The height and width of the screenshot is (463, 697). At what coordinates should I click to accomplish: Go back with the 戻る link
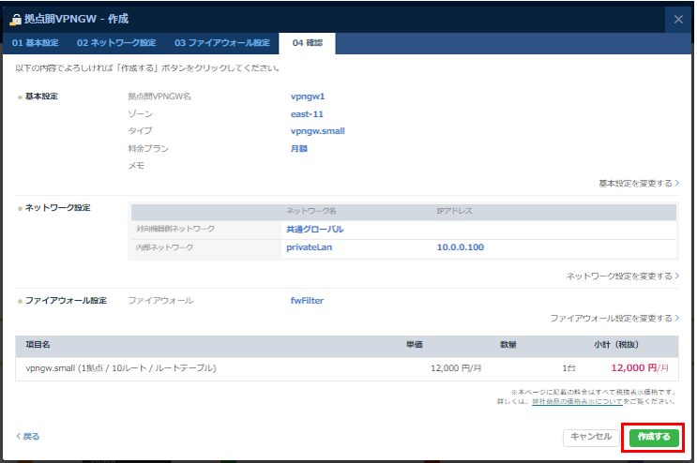tap(27, 437)
